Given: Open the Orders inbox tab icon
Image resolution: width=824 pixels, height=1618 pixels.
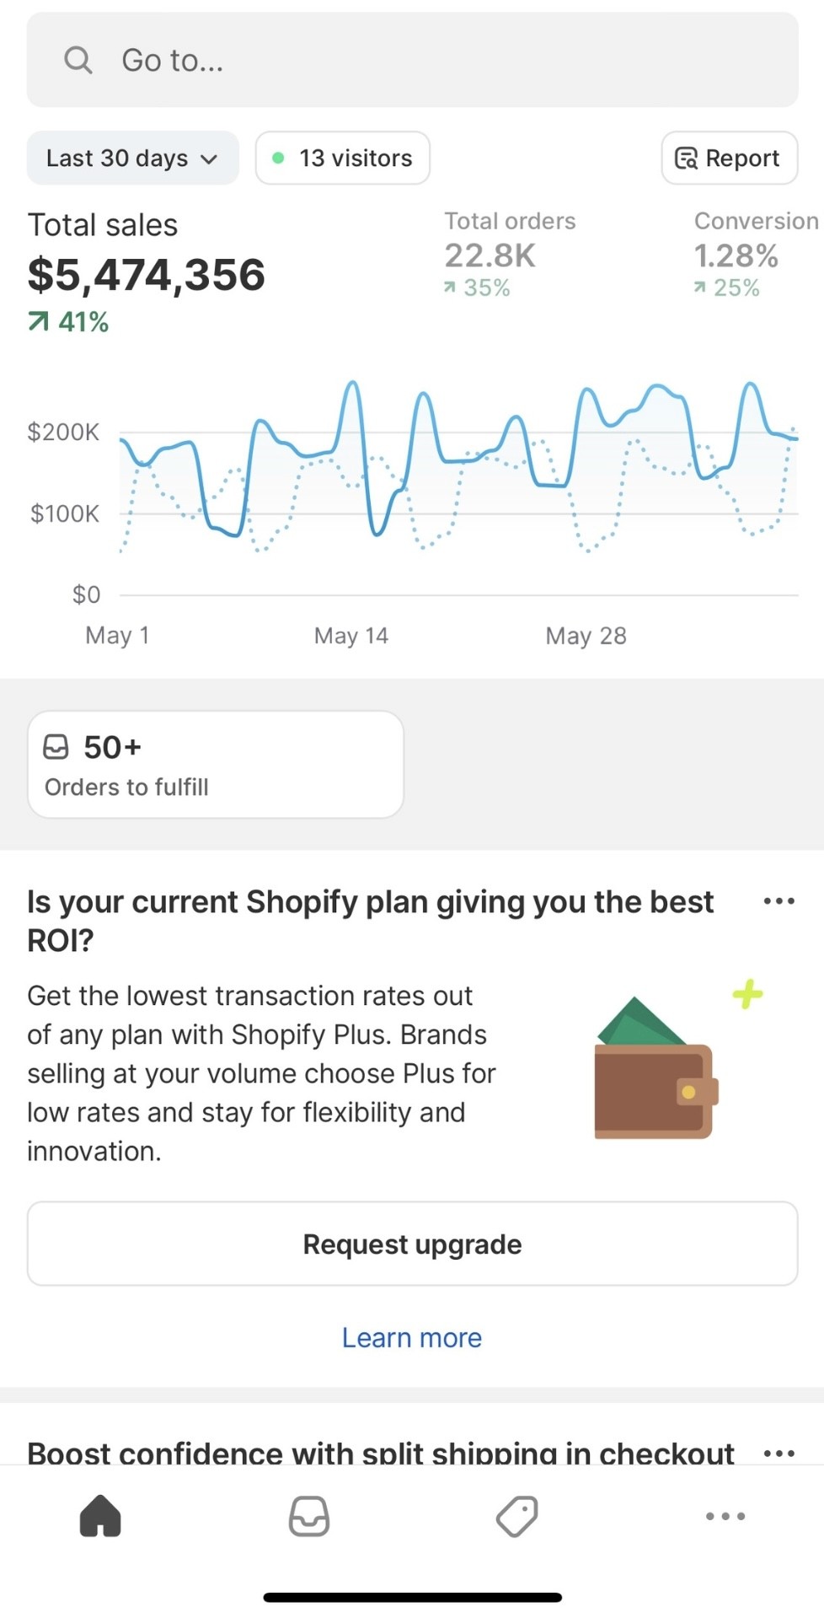Looking at the screenshot, I should coord(308,1515).
